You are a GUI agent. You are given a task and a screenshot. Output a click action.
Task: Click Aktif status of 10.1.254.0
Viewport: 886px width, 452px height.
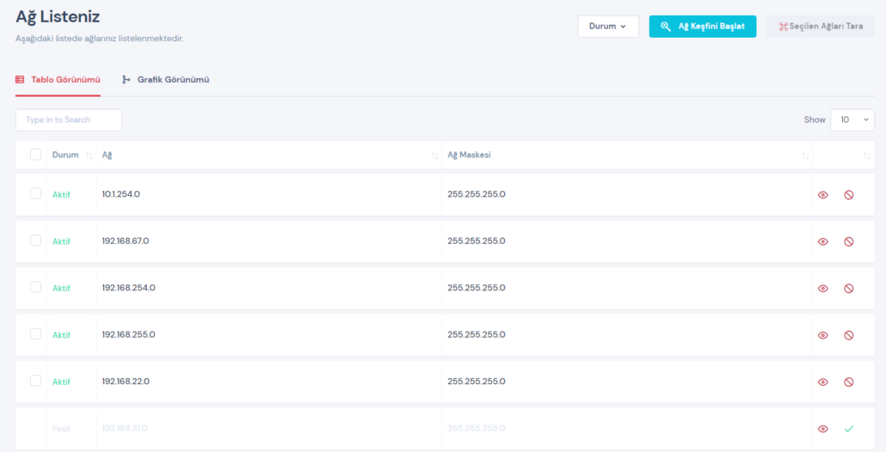tap(62, 195)
